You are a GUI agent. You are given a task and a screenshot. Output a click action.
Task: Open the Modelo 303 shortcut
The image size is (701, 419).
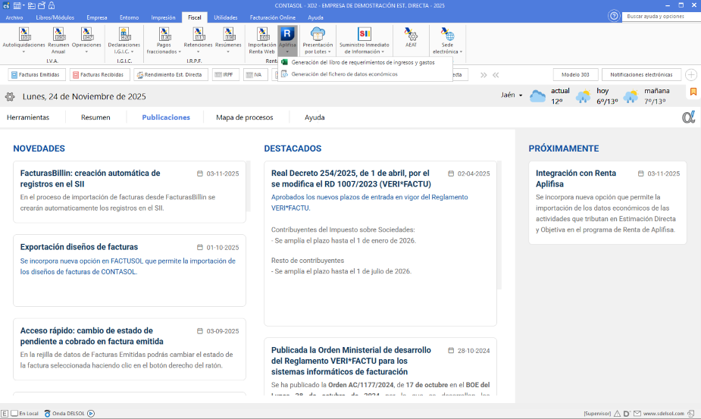pos(575,75)
